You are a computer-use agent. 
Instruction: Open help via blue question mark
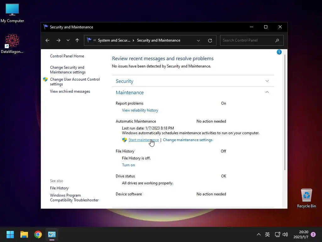(279, 52)
